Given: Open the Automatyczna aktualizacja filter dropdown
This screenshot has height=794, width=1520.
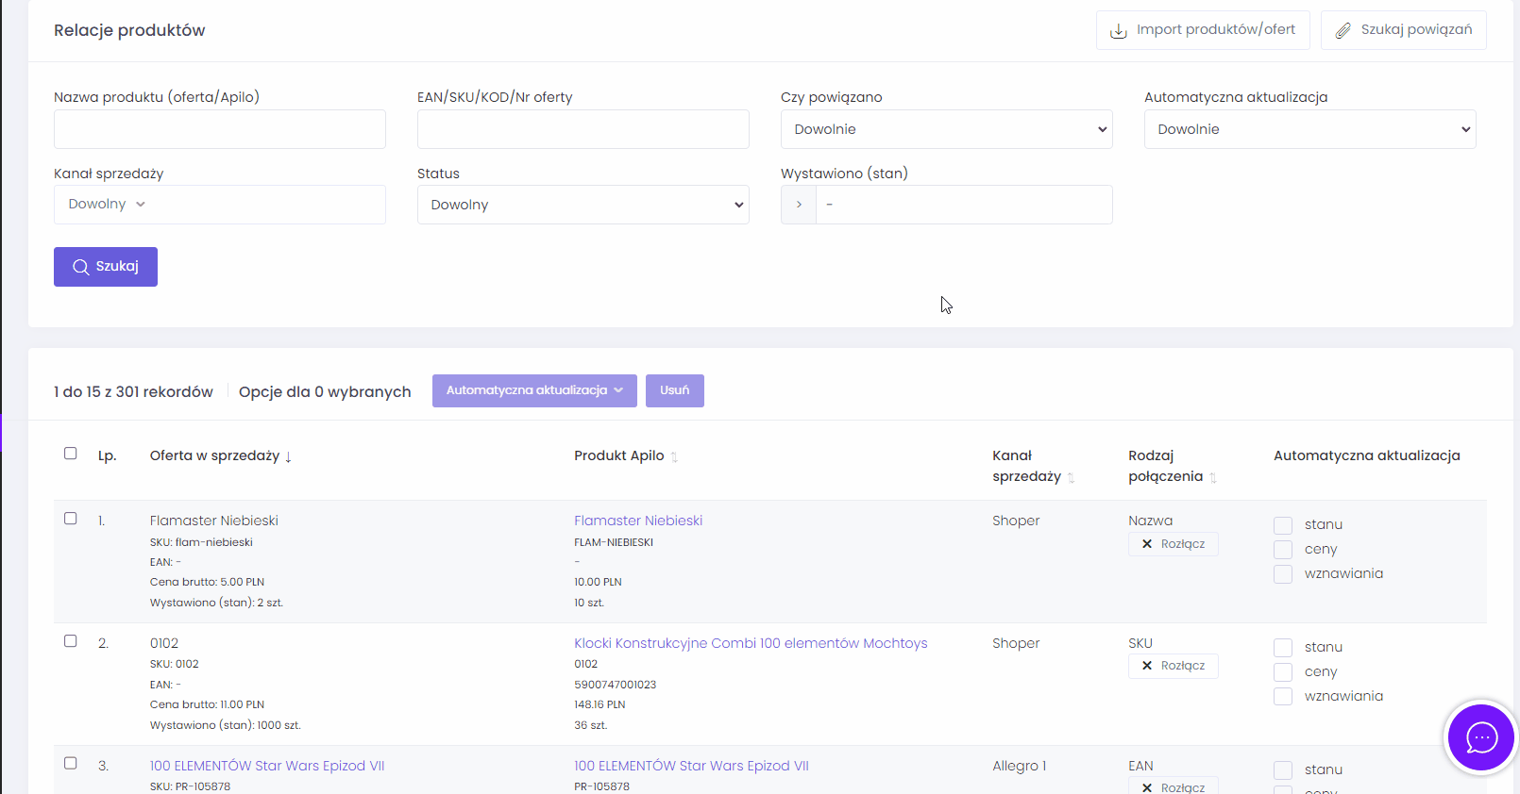Looking at the screenshot, I should click(1310, 129).
